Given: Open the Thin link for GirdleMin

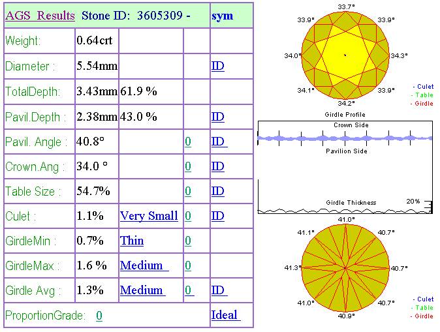Looking at the screenshot, I should tap(132, 241).
